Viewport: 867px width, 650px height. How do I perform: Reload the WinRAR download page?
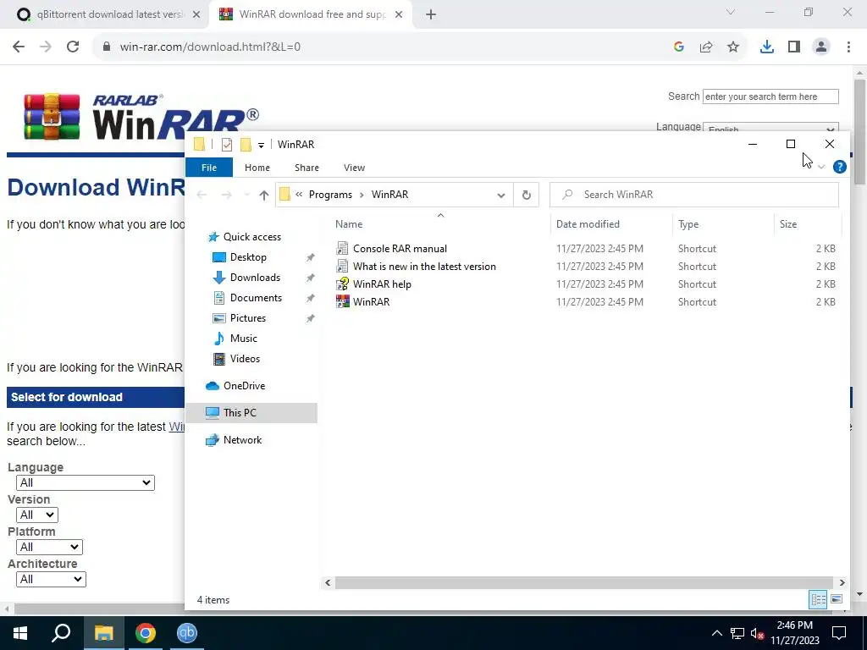[x=73, y=47]
